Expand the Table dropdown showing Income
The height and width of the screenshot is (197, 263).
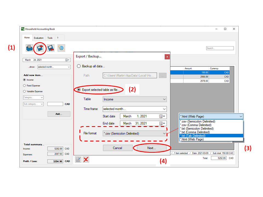[135, 99]
